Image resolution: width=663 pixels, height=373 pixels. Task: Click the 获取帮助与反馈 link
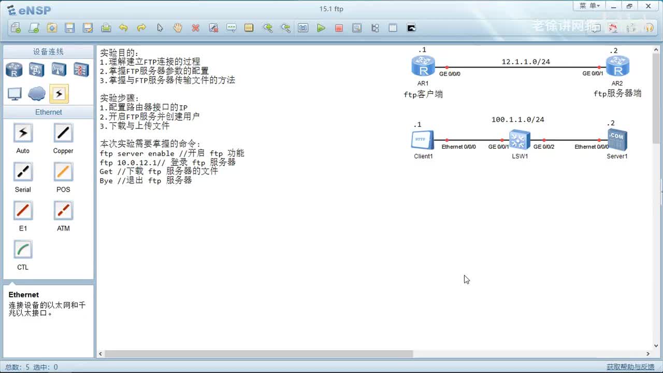coord(630,367)
